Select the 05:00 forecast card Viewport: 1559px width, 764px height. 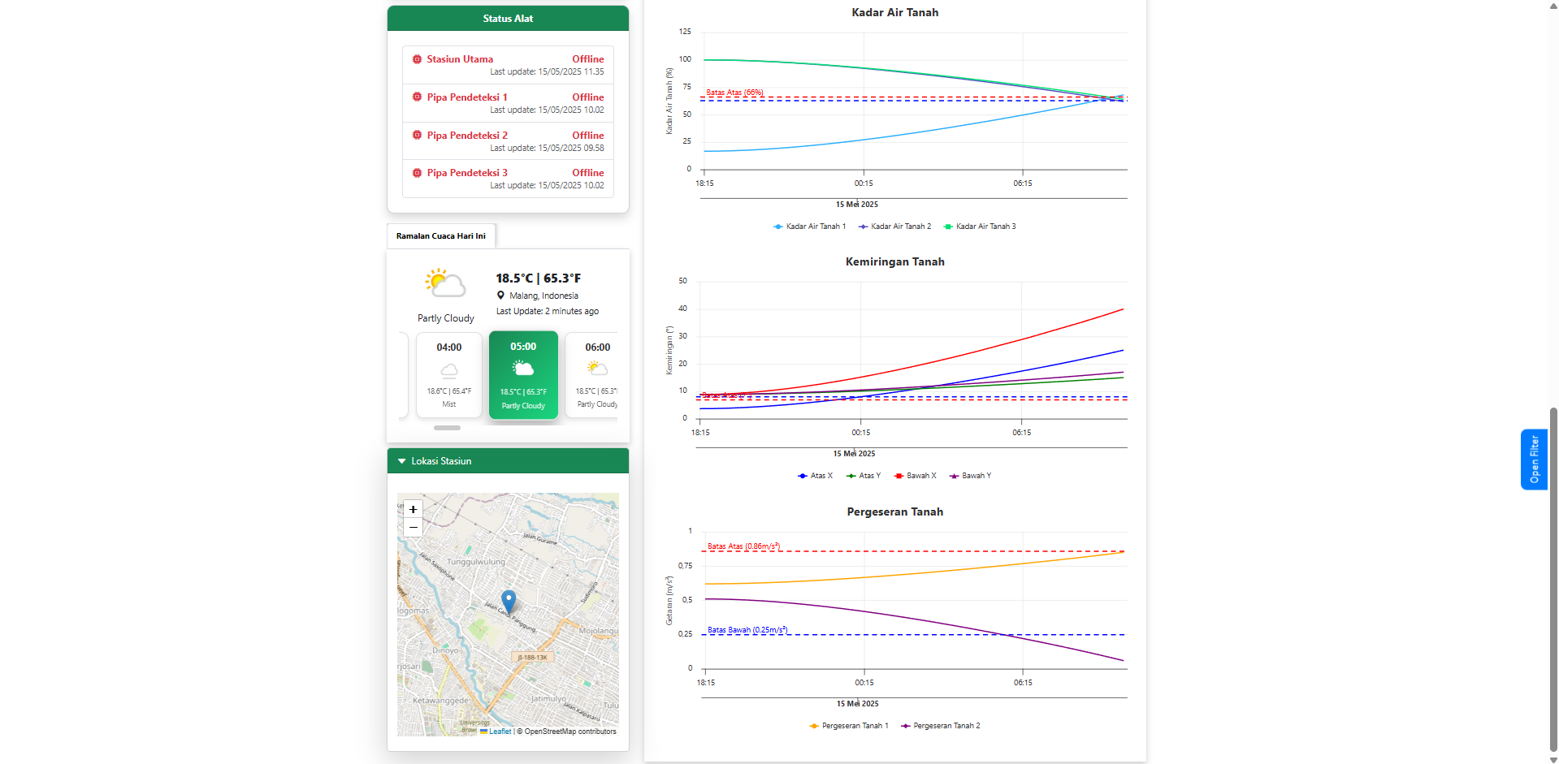click(523, 375)
